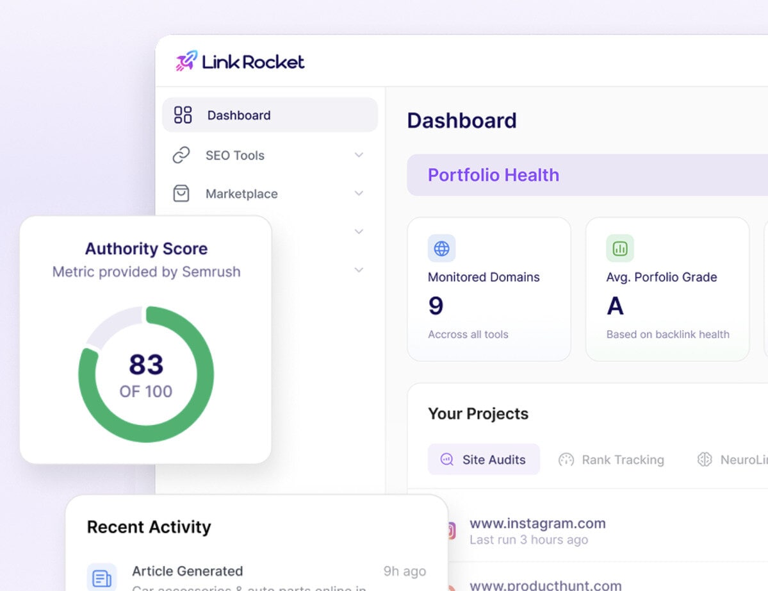Open the SEO Tools sidebar item
The height and width of the screenshot is (591, 768).
[270, 155]
